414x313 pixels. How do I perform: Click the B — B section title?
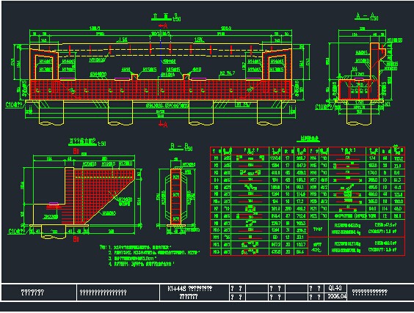coord(181,147)
